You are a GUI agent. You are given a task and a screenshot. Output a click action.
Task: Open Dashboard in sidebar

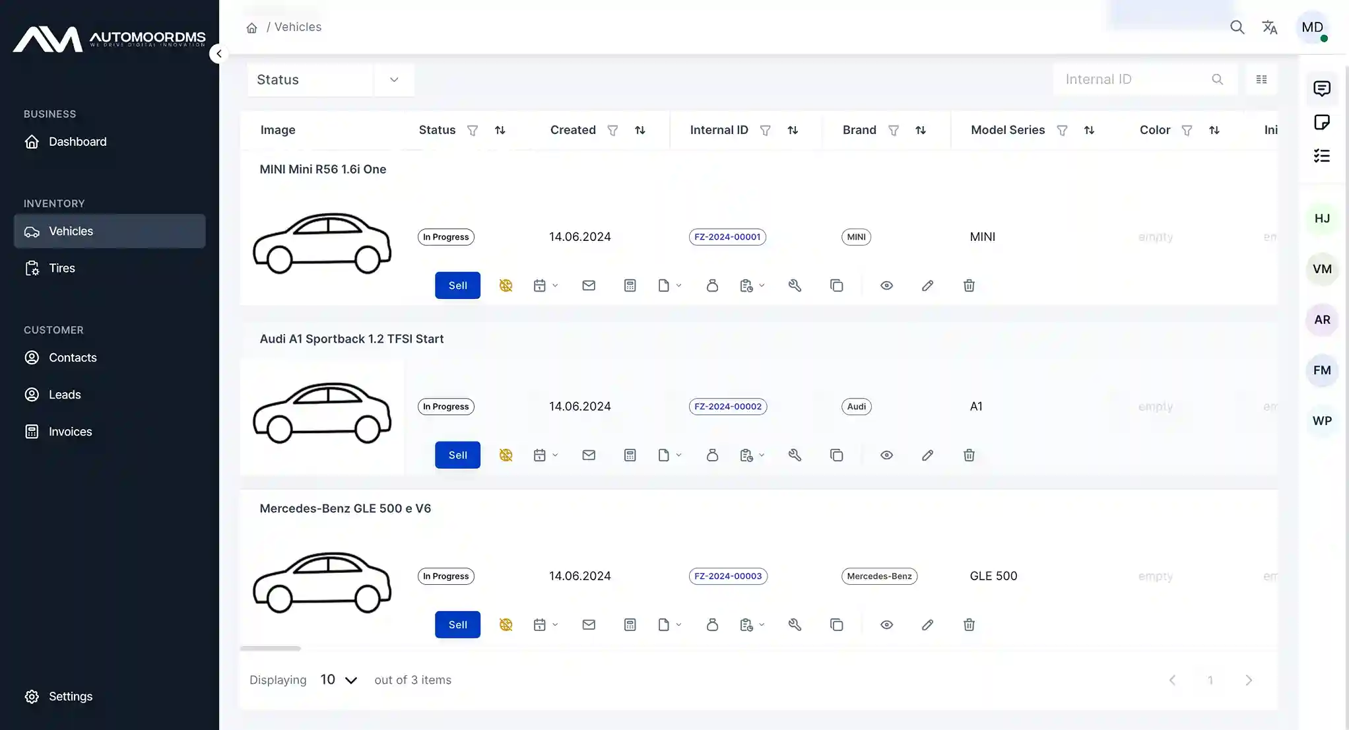[110, 141]
